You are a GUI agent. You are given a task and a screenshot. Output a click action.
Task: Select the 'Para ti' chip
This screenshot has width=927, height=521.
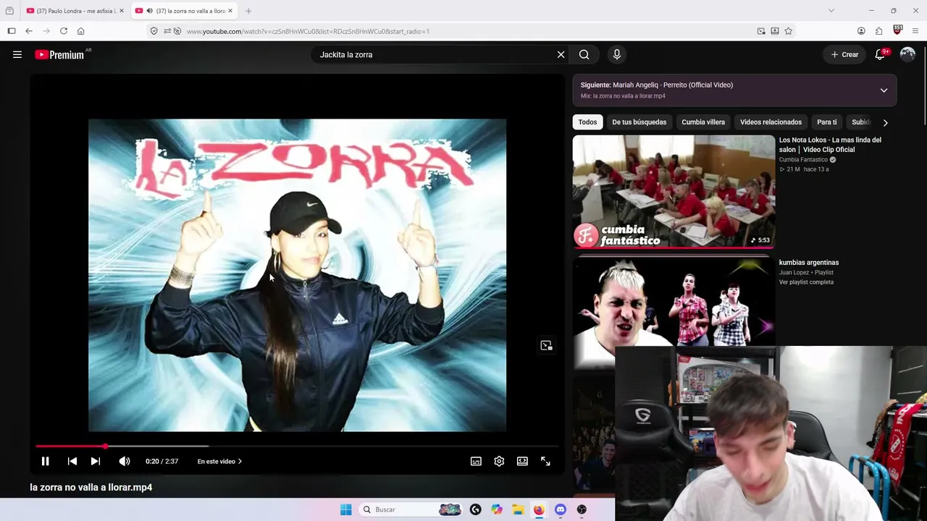coord(826,122)
